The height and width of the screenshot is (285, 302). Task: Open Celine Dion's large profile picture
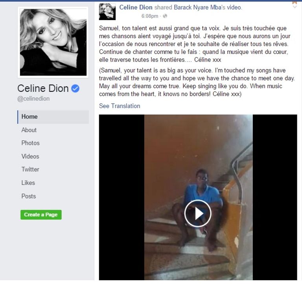coord(53,43)
